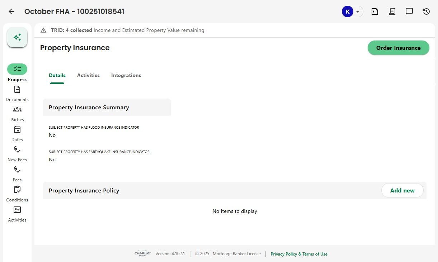Go to Parties in sidebar
The height and width of the screenshot is (262, 438).
(x=17, y=109)
